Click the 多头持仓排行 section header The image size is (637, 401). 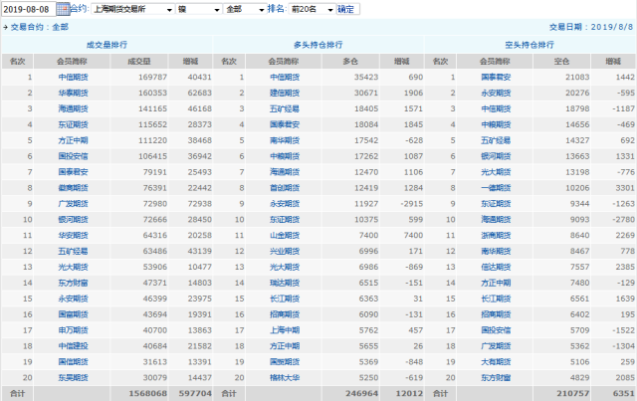(x=318, y=45)
